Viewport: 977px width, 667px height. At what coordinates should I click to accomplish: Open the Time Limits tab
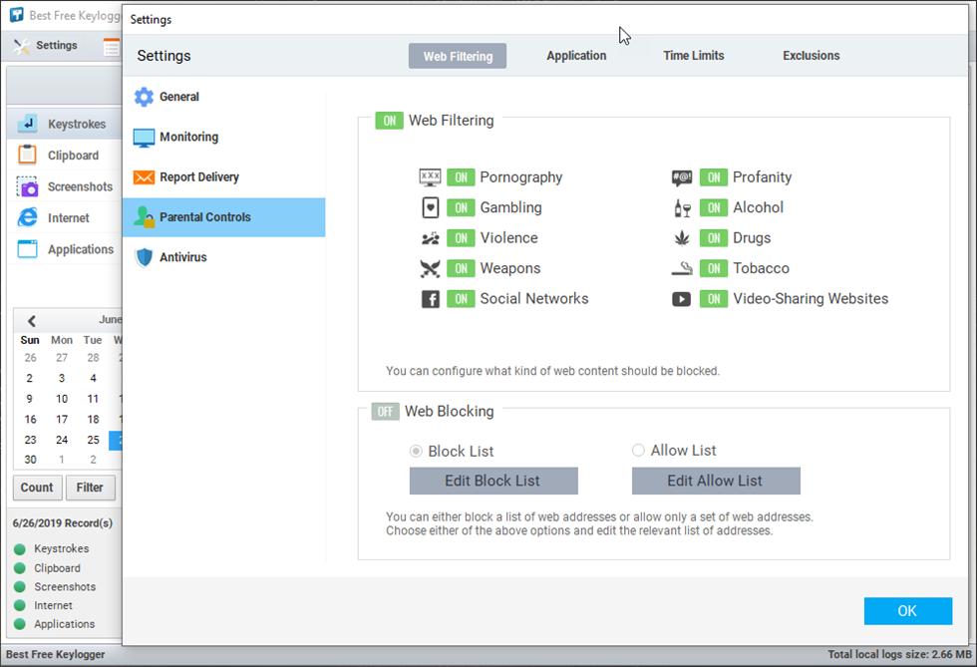point(694,56)
